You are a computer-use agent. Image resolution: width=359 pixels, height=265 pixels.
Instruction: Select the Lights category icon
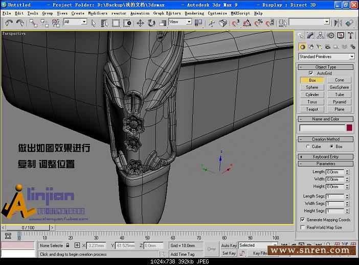[x=319, y=47]
